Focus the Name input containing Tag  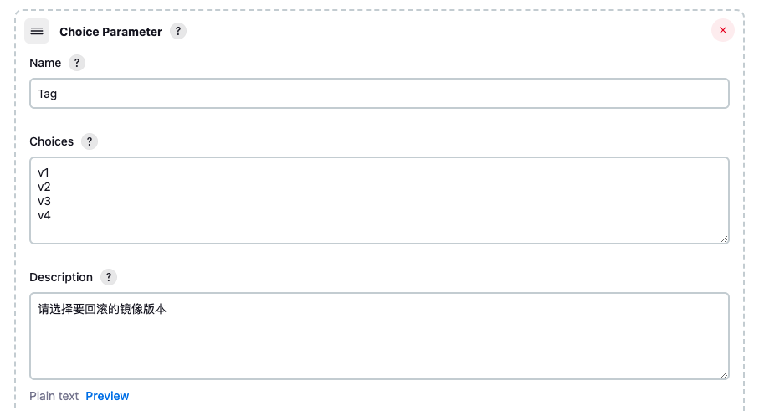[x=379, y=94]
